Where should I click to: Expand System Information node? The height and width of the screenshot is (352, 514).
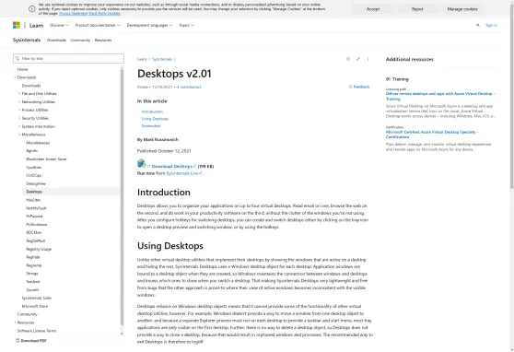(19, 126)
